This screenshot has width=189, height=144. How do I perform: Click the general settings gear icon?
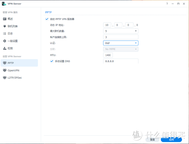tap(4, 41)
